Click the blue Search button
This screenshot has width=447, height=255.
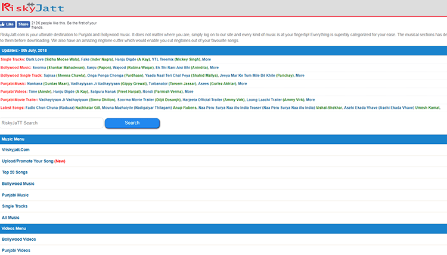point(132,123)
